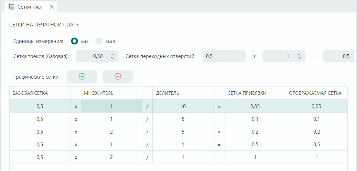357x171 pixels.
Task: Decrease the via grid multiplier stepper
Action: [x=299, y=58]
